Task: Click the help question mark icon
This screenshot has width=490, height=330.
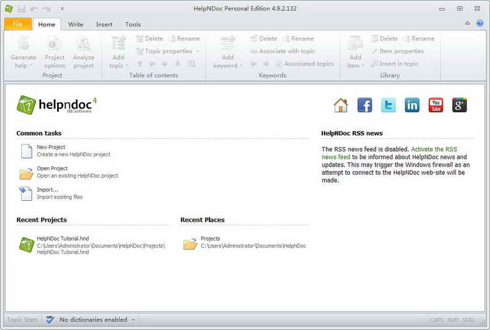Action: click(480, 23)
